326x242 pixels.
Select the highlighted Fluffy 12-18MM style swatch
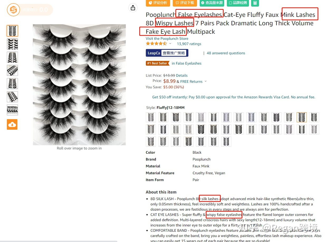point(302,117)
